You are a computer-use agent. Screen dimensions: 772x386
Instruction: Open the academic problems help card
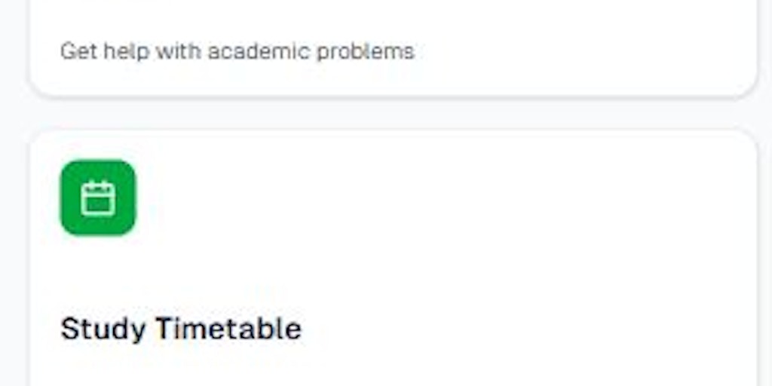(392, 45)
